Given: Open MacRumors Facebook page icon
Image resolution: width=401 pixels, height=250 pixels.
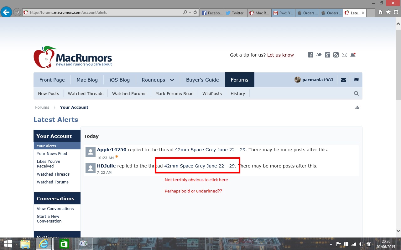Looking at the screenshot, I should (x=310, y=55).
